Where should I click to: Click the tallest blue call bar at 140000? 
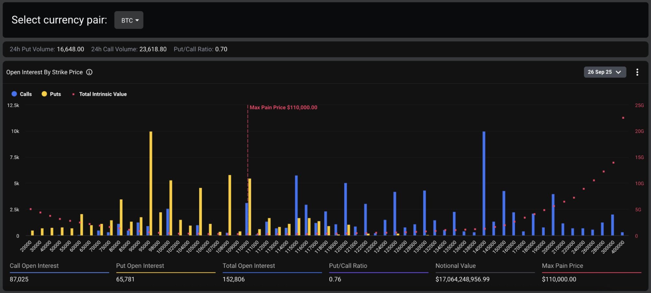484,183
